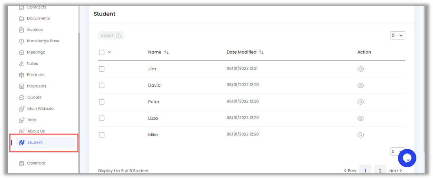
Task: Go to the Next page
Action: [395, 171]
